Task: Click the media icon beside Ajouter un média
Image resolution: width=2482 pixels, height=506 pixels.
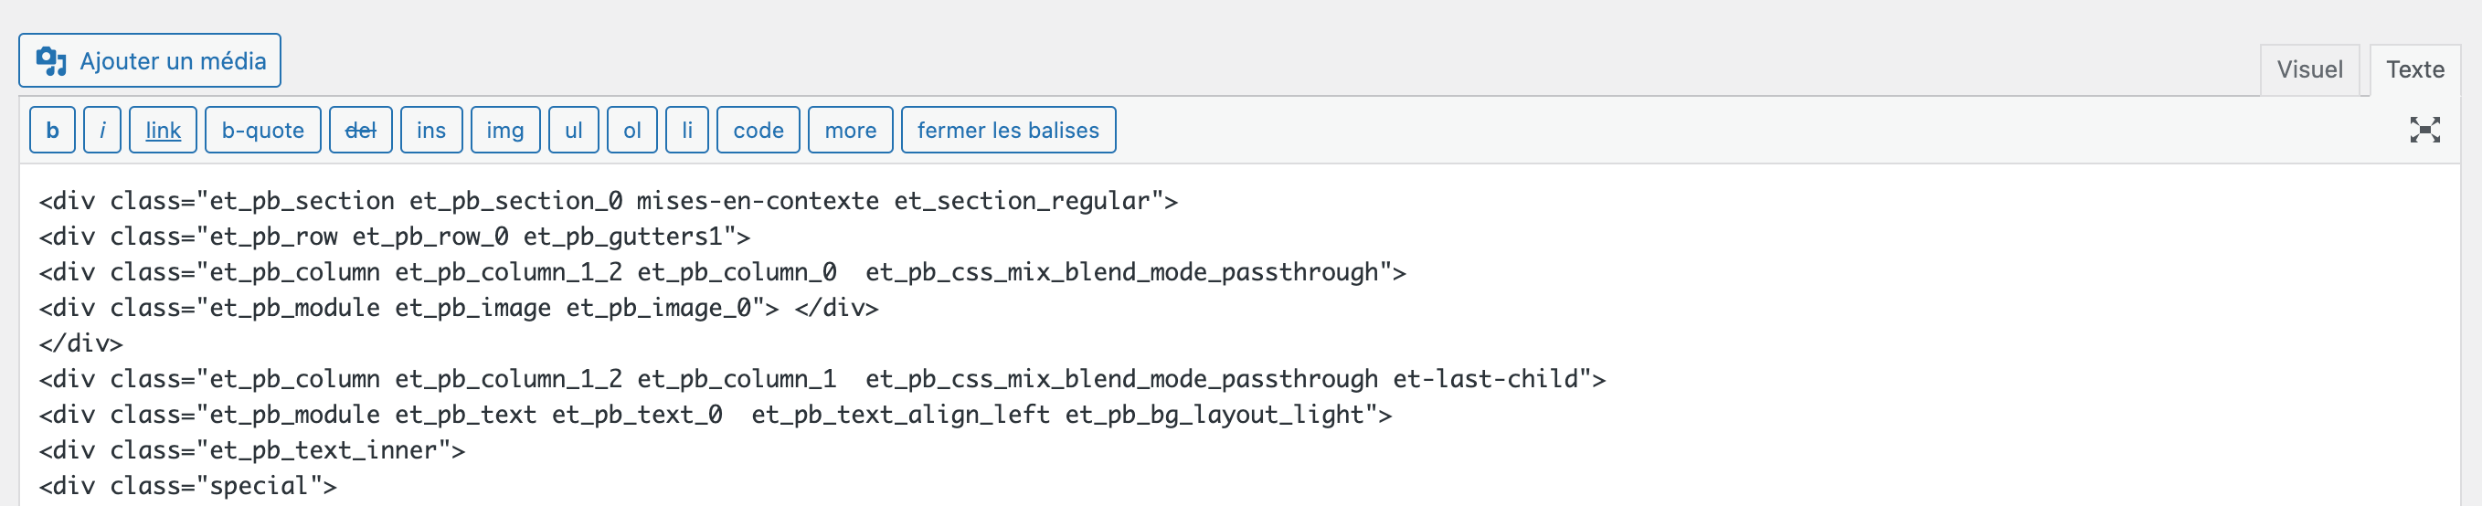Action: point(51,60)
